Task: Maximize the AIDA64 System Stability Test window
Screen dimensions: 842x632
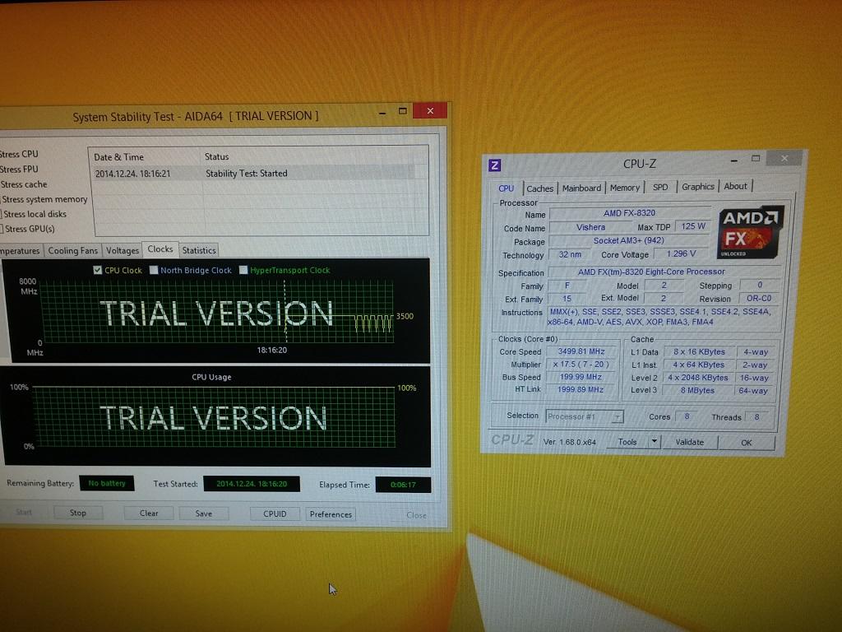Action: 403,111
